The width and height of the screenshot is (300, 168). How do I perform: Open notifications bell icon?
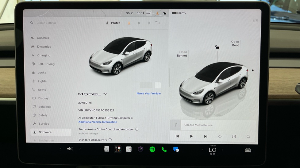[x=139, y=23]
